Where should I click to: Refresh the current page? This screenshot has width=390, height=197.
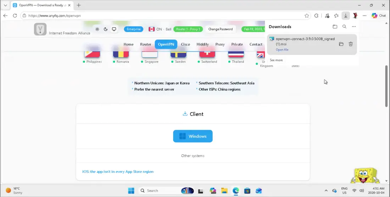pos(15,16)
